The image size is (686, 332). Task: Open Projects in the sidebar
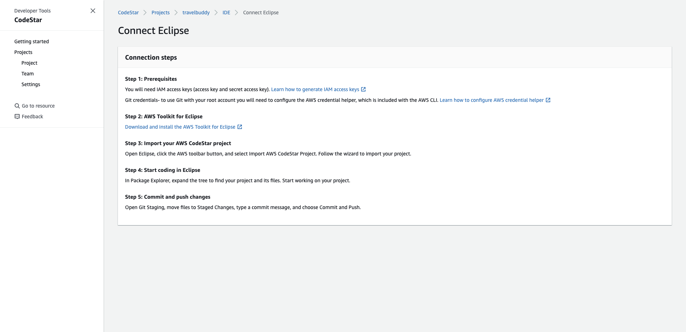click(x=23, y=52)
